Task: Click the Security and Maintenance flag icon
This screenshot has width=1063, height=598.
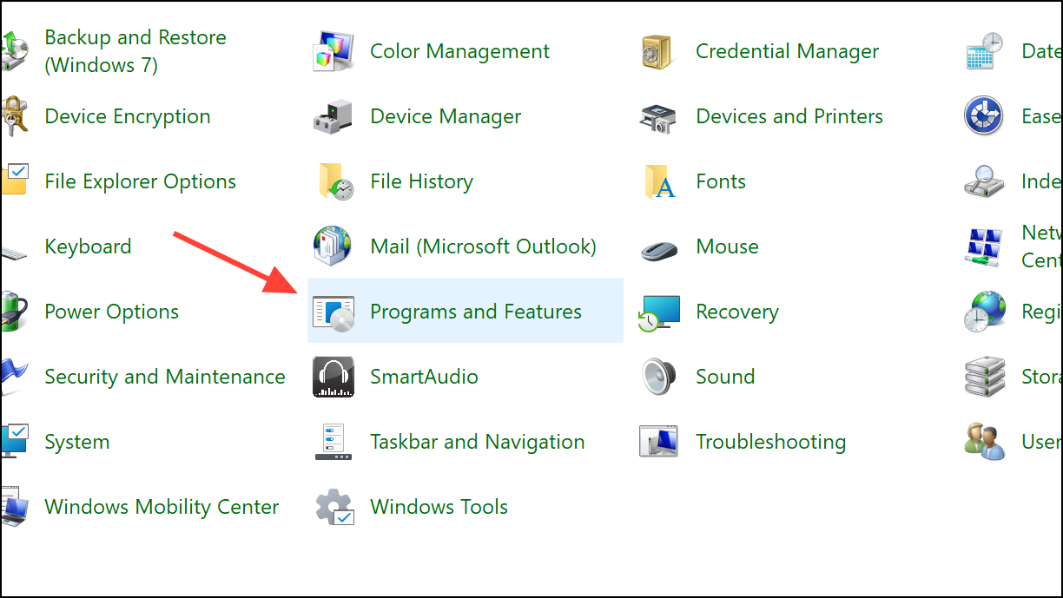Action: 14,377
